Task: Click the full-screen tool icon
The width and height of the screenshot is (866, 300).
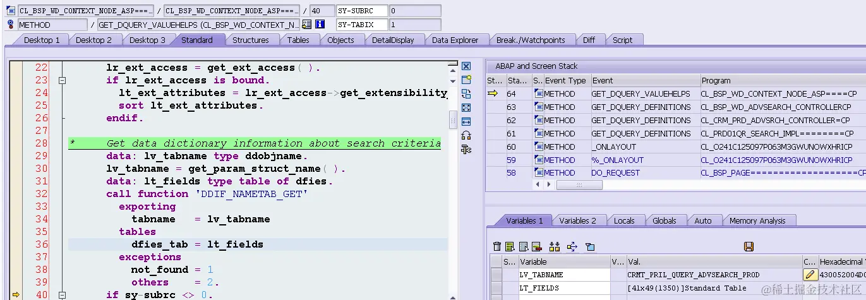Action: [466, 108]
